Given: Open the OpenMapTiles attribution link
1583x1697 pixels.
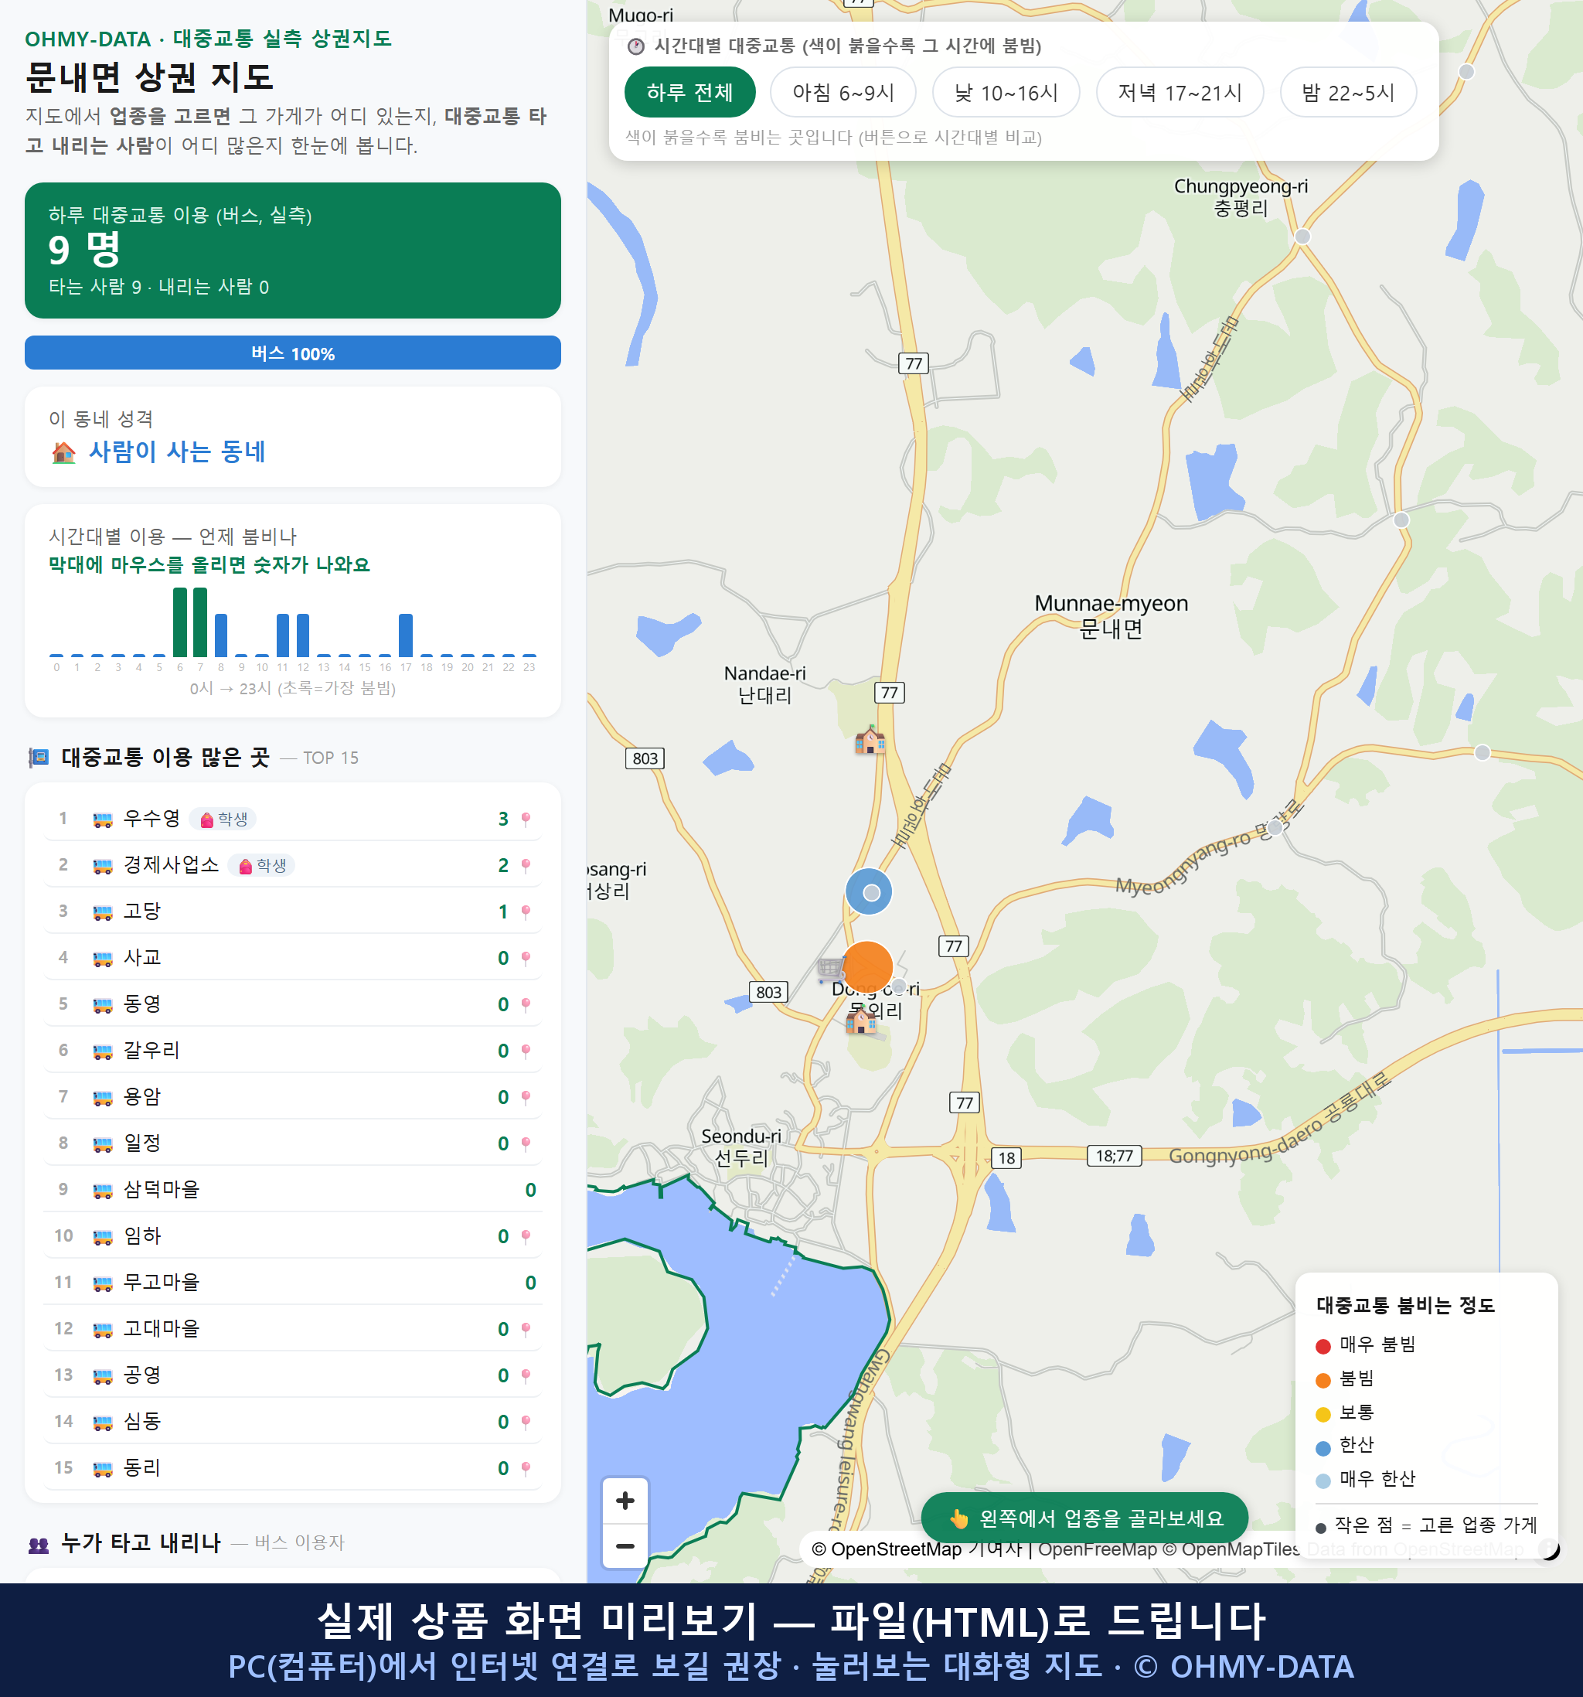Looking at the screenshot, I should (1231, 1549).
